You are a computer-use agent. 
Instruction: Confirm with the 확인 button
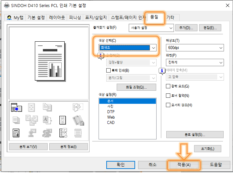tap(121, 165)
